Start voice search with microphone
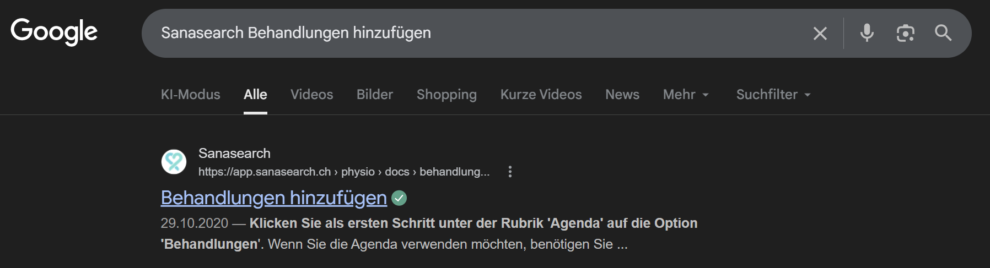 click(x=867, y=33)
